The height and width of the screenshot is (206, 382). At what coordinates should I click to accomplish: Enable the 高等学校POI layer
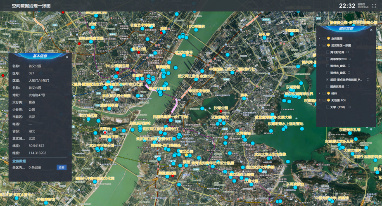(x=327, y=59)
